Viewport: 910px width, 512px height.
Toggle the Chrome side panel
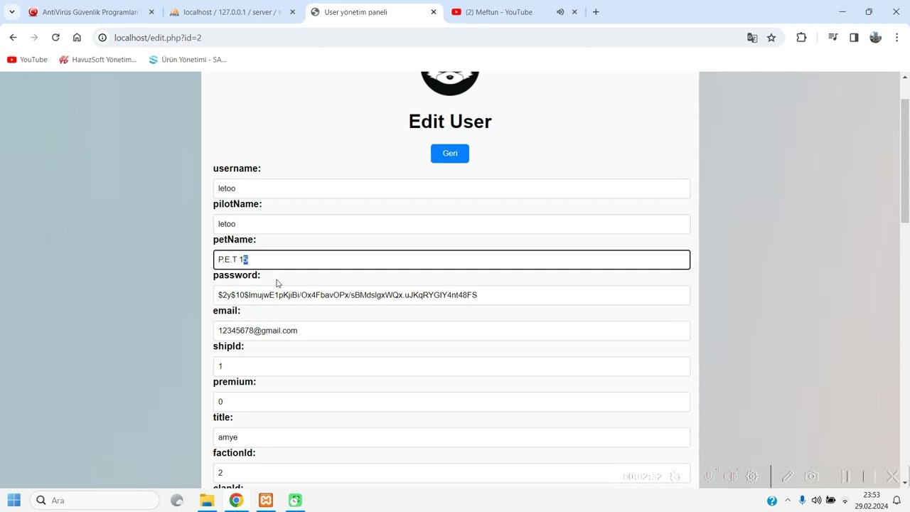pyautogui.click(x=854, y=38)
